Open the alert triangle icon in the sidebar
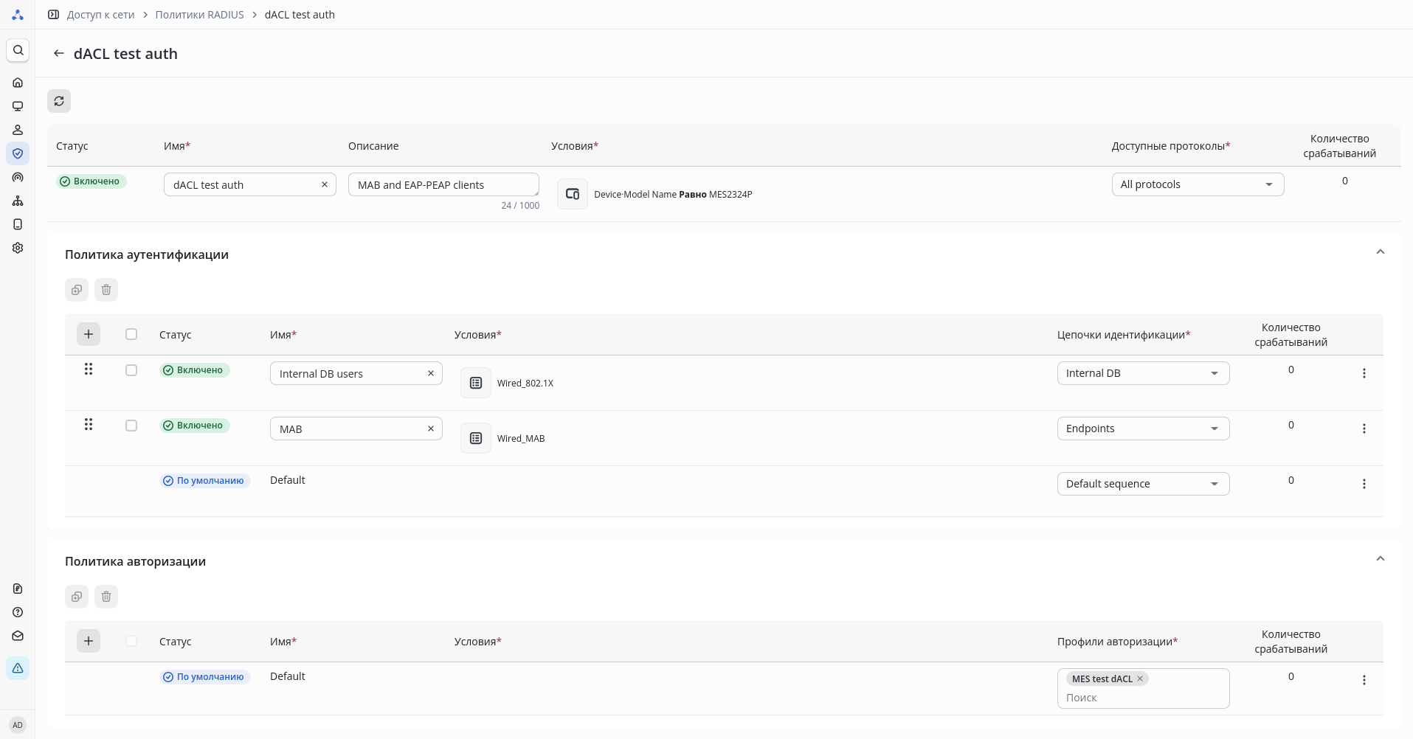This screenshot has height=739, width=1413. (x=18, y=668)
